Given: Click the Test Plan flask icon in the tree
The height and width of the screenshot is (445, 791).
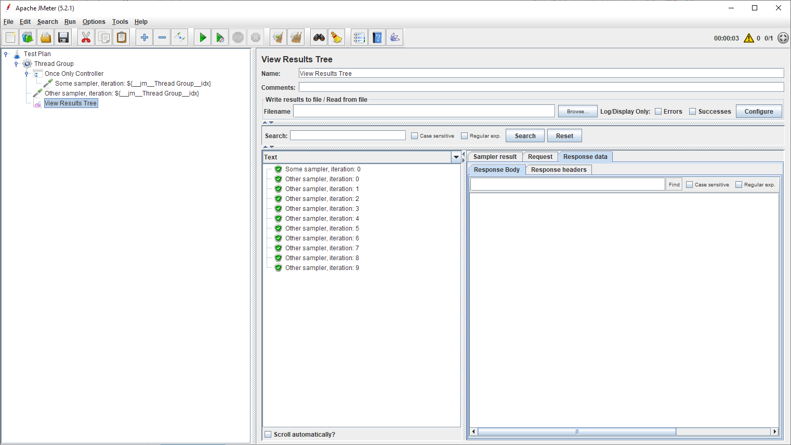Looking at the screenshot, I should point(17,54).
